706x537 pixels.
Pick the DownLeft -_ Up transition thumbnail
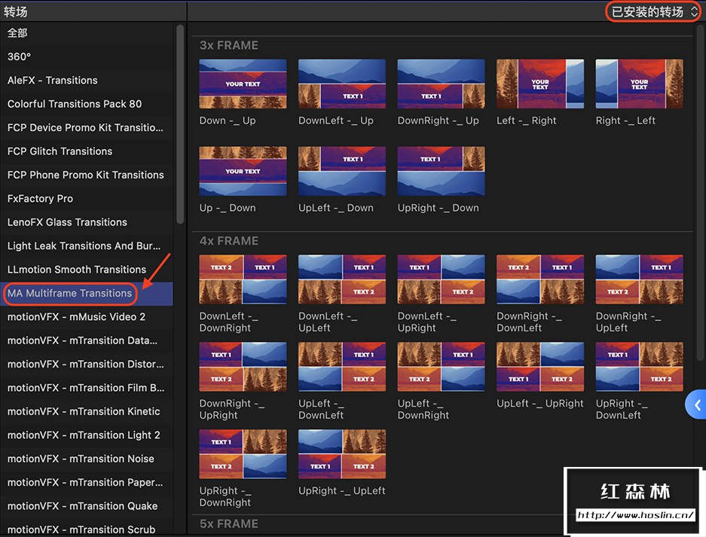342,84
